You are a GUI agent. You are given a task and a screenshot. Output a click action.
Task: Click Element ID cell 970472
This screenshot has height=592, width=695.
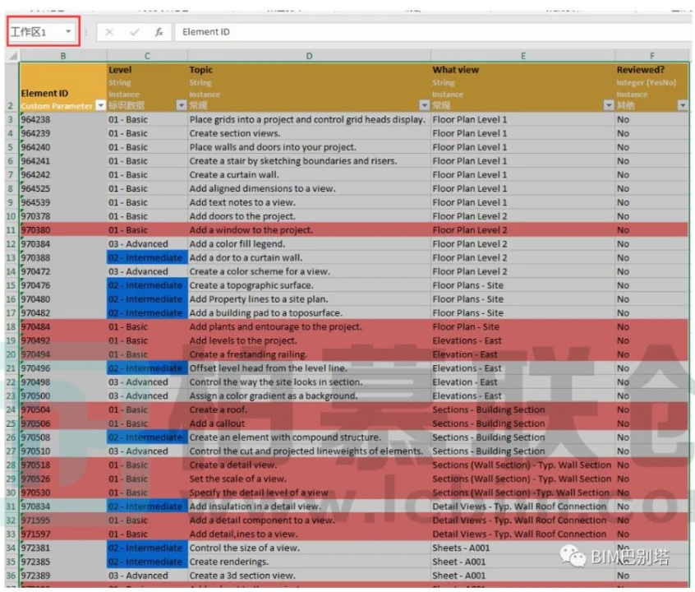(63, 271)
